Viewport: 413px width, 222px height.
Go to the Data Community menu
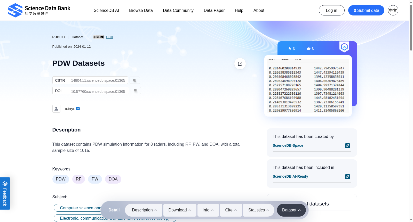[178, 10]
